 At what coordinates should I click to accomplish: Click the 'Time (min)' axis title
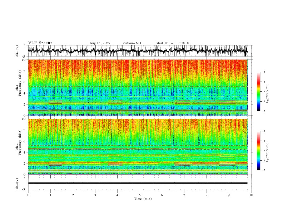point(143,199)
